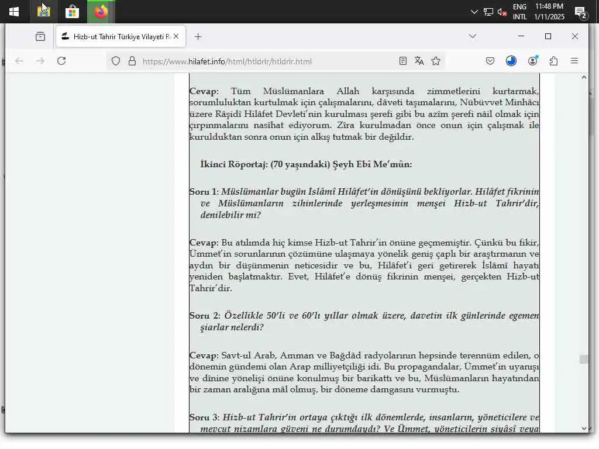Click the paragraph beginning Cevap: Tüm Müslümanlara

point(364,114)
